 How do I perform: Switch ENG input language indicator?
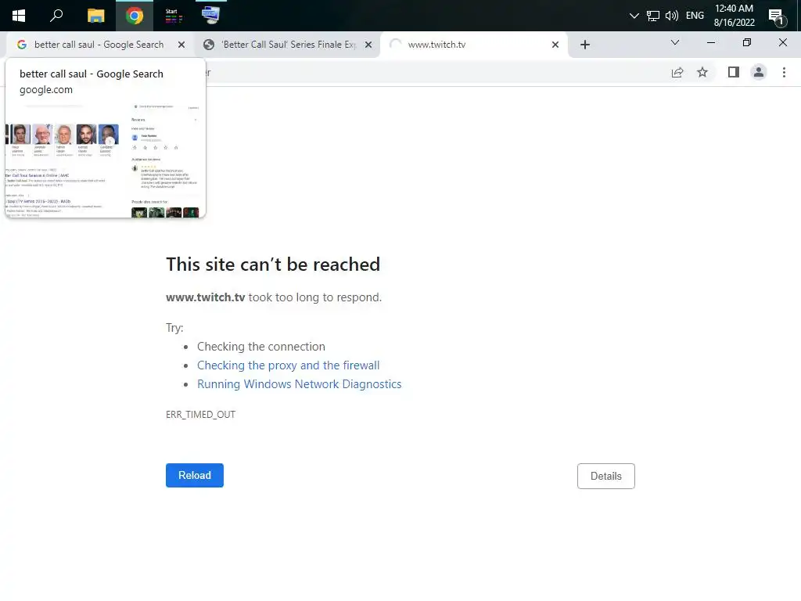pos(695,16)
